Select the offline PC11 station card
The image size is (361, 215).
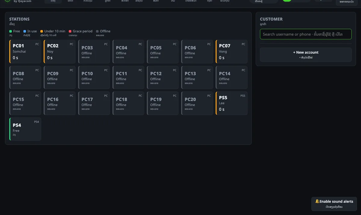[x=128, y=78]
